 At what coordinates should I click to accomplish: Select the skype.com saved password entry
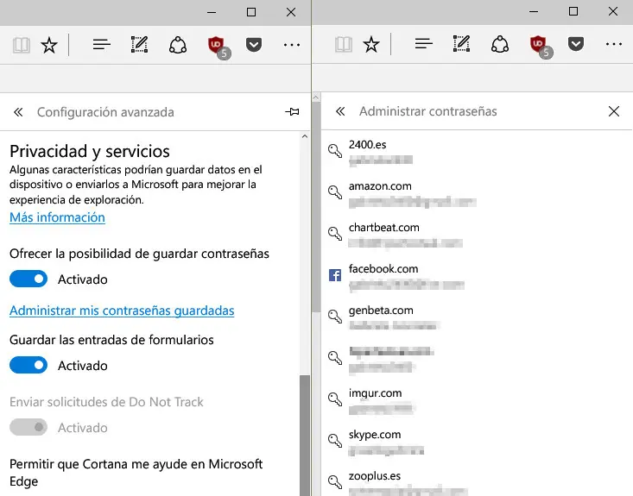(x=477, y=442)
